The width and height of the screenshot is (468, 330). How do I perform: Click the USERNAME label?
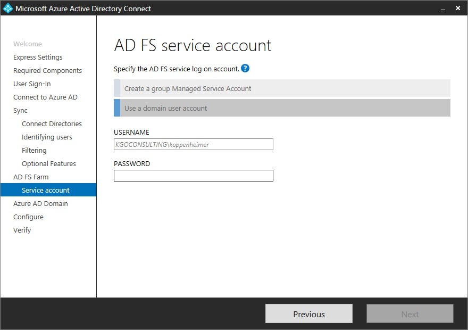(x=131, y=133)
